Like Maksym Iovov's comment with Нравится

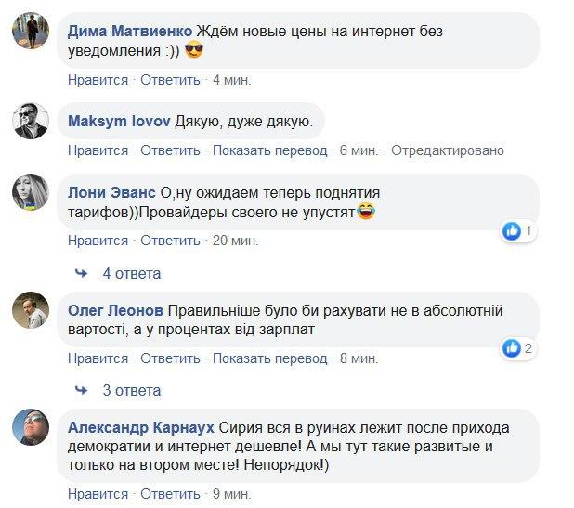98,150
